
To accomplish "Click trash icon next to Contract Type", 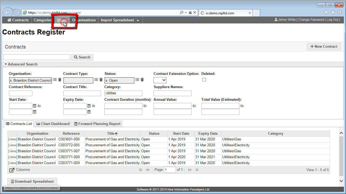I will pyautogui.click(x=101, y=80).
